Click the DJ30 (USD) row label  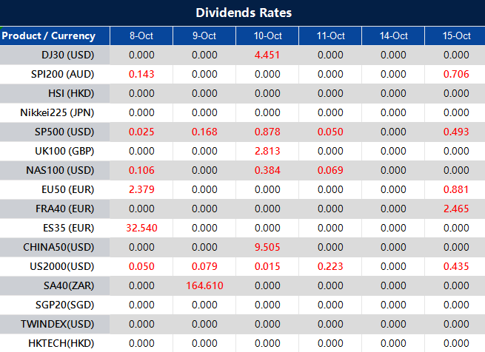pos(68,55)
